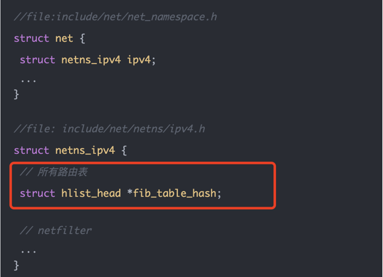Click the opening brace after "struct net"
Screen dimensions: 383x277
(82, 38)
